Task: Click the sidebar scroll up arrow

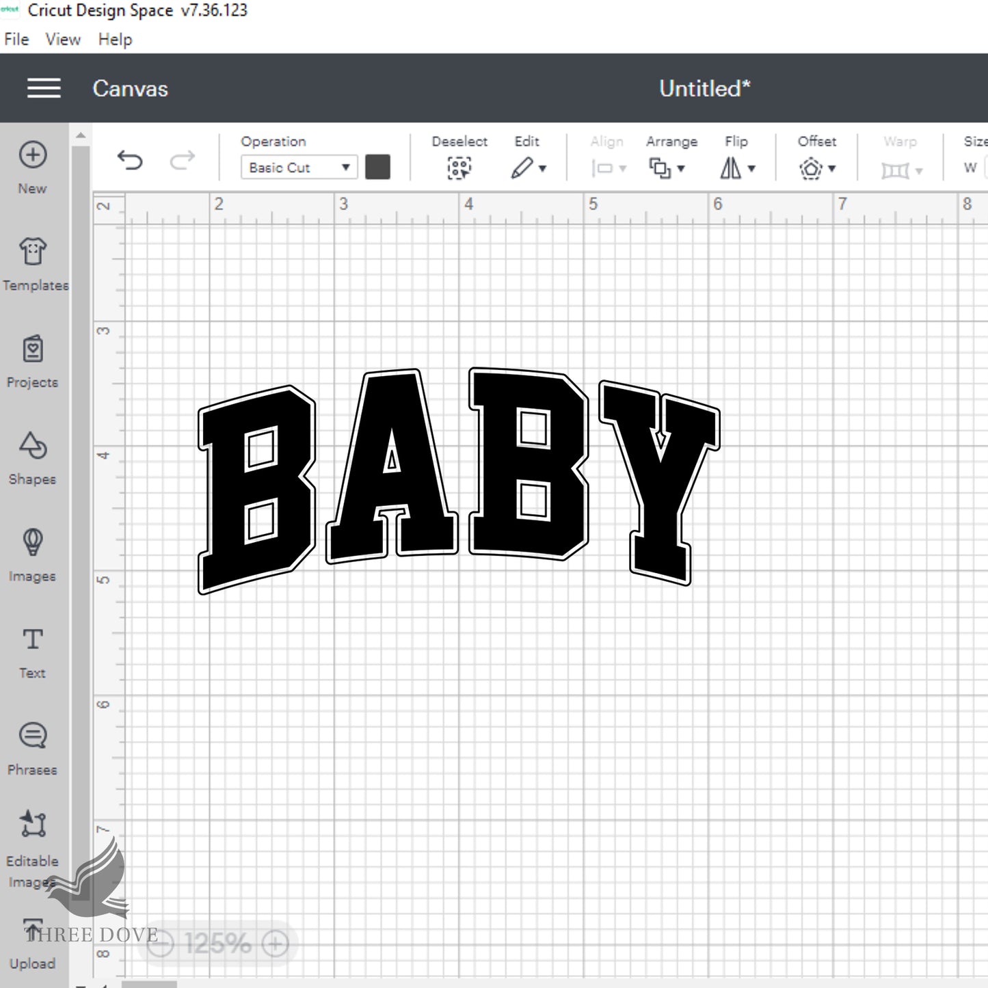Action: [x=81, y=135]
